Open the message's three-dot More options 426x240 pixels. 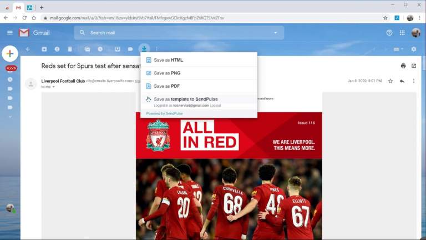click(x=413, y=81)
